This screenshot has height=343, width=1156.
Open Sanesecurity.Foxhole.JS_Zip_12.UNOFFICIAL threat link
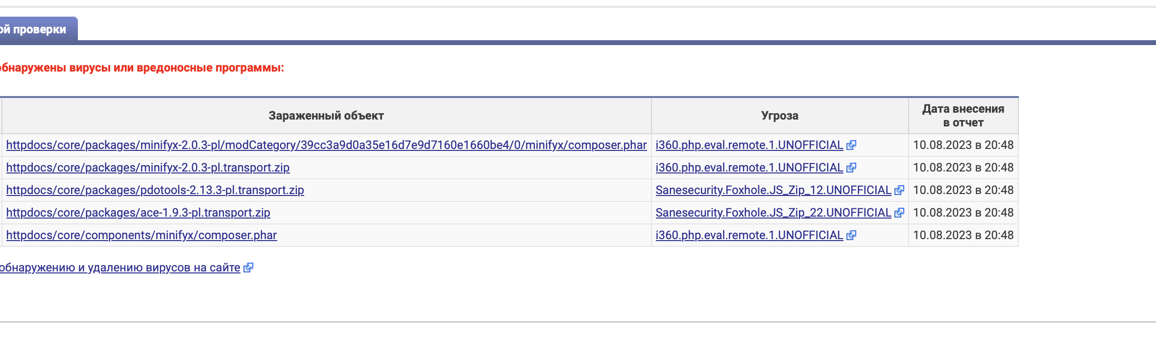pos(773,190)
